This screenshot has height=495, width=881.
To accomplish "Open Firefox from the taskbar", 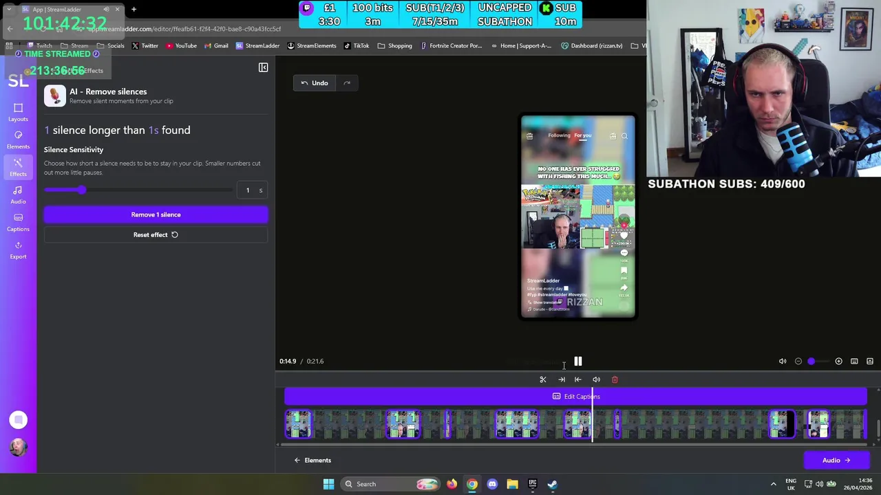I will [452, 484].
